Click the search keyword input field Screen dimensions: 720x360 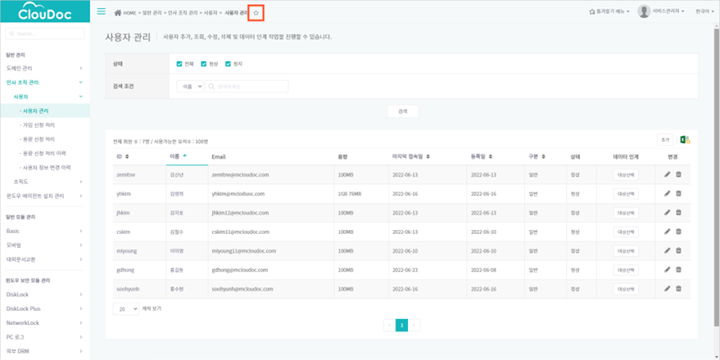tap(247, 86)
